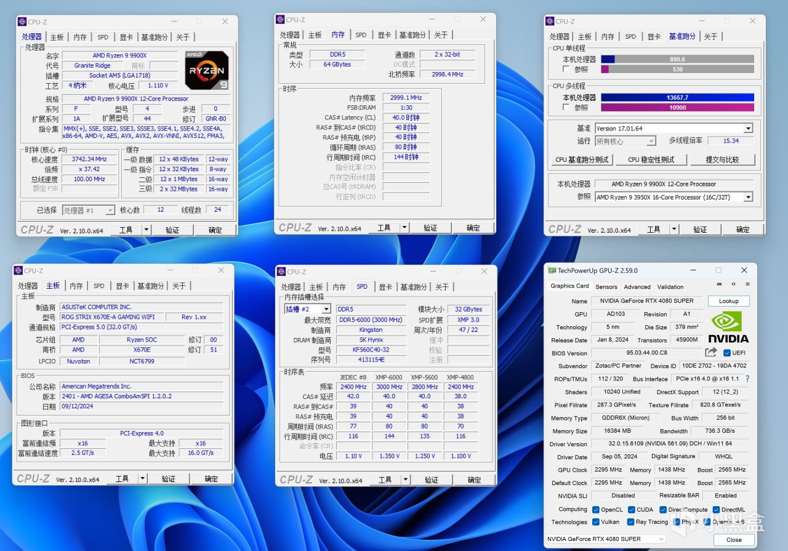Click the KF560C40-32 model number field
Screen dimensions: 788x551
click(371, 350)
